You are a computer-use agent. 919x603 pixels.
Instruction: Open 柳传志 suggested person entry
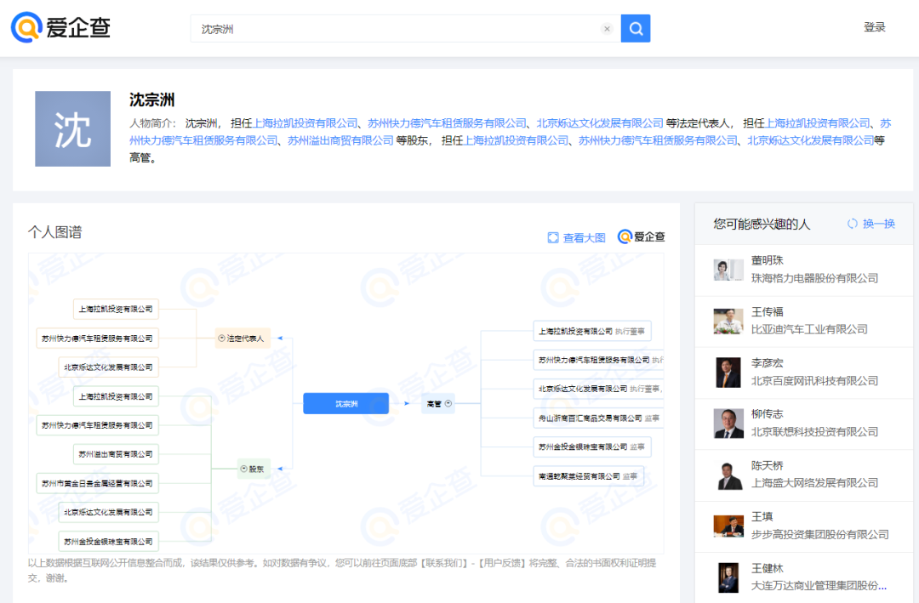[803, 424]
